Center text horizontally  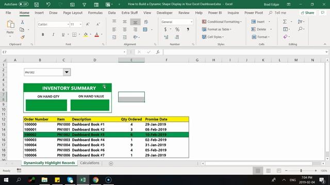tap(125, 30)
